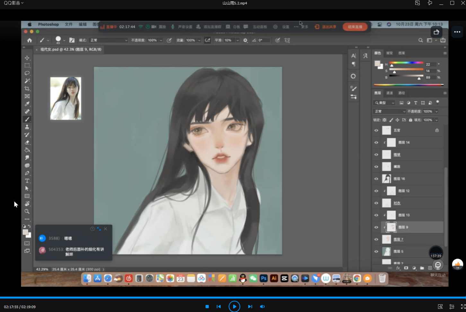Switch to the 通道 tab
This screenshot has height=312, width=466.
coord(390,93)
